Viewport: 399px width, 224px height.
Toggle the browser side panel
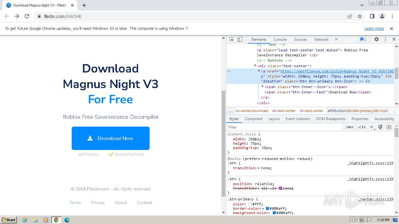tap(372, 16)
